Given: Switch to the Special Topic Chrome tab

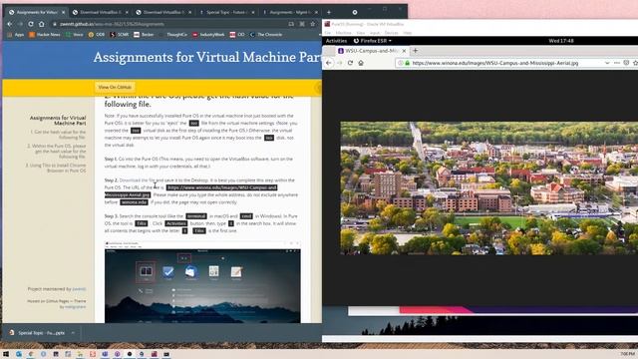Looking at the screenshot, I should (x=227, y=12).
